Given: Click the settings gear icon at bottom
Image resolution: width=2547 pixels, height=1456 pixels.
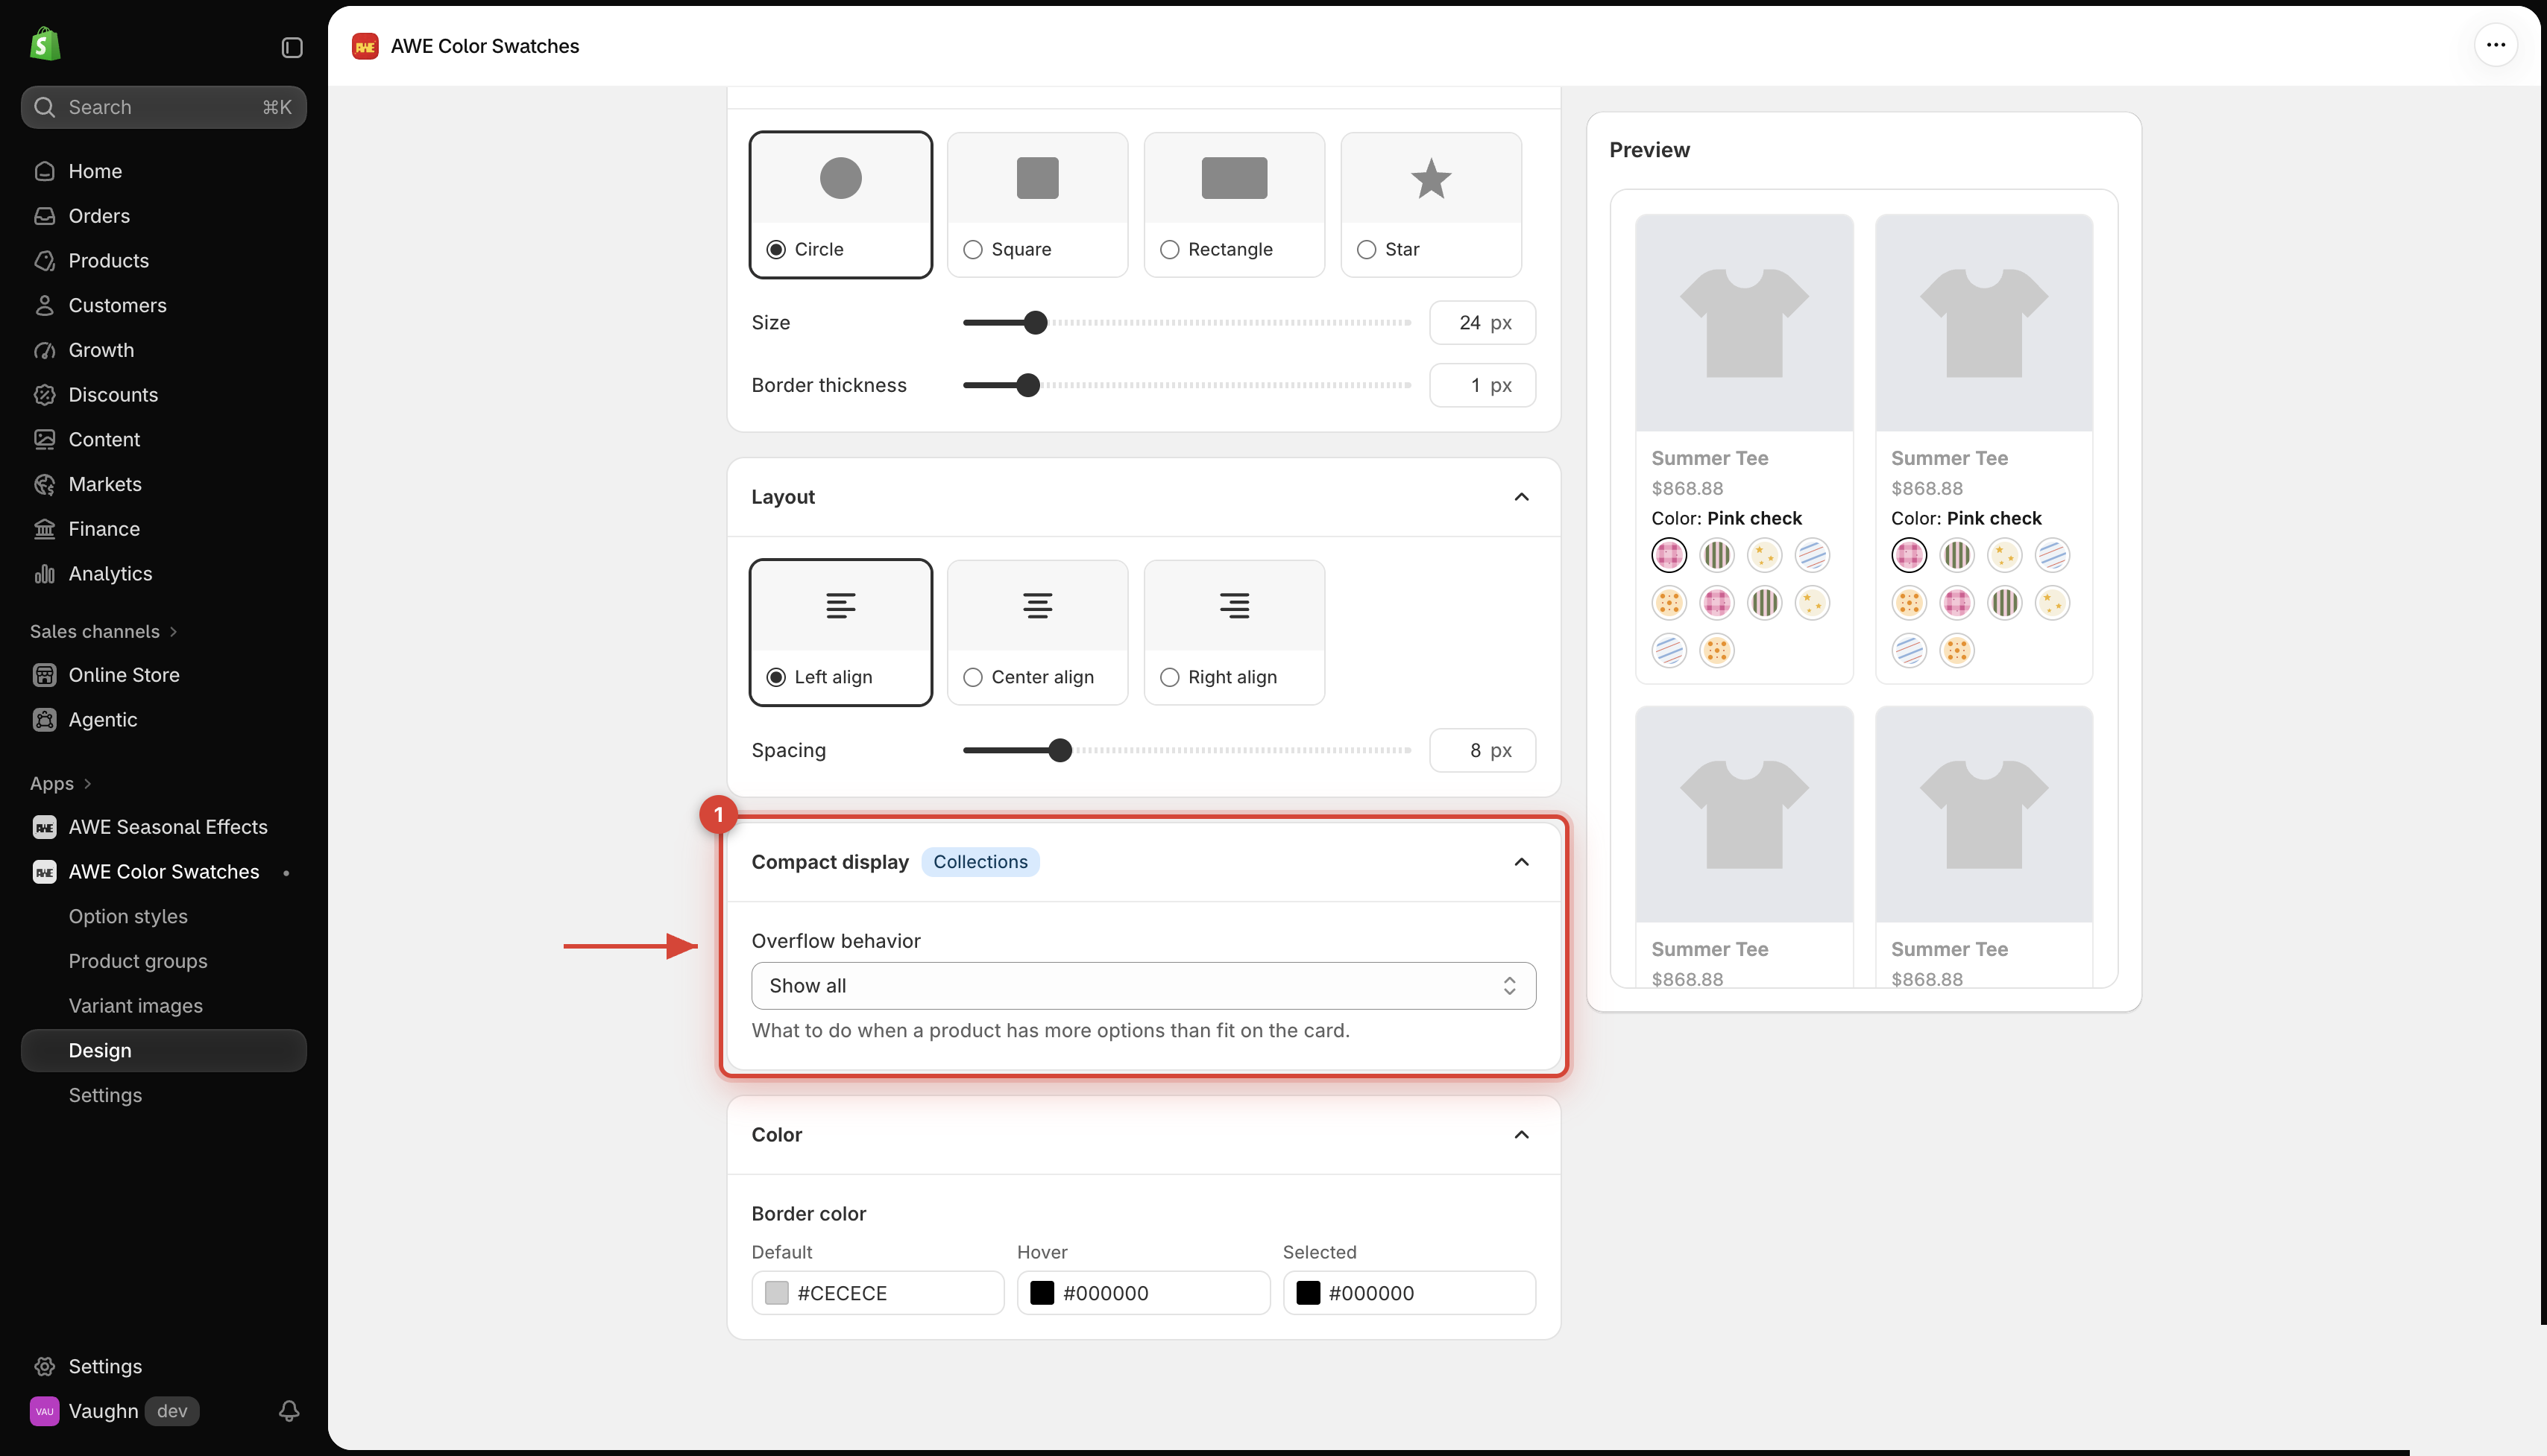Looking at the screenshot, I should pyautogui.click(x=45, y=1366).
